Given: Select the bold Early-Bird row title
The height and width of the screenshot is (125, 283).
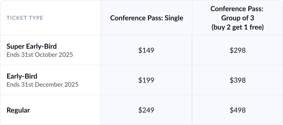Looking at the screenshot, I should 22,76.
